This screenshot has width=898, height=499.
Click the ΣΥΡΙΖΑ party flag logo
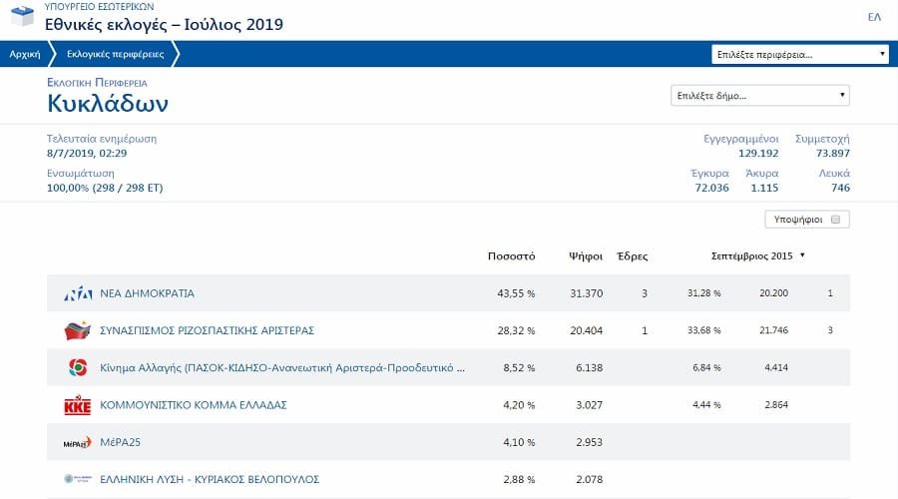pos(77,330)
